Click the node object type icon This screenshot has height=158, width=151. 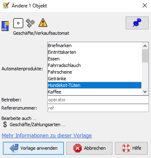[x=18, y=23]
